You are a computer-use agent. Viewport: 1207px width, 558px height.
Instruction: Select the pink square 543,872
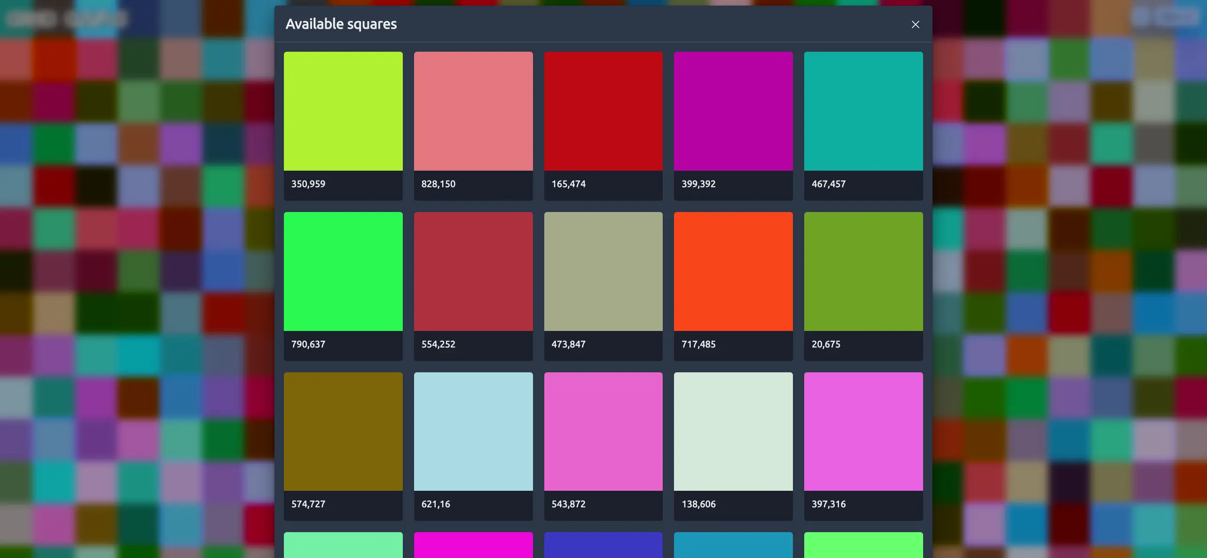coord(603,432)
